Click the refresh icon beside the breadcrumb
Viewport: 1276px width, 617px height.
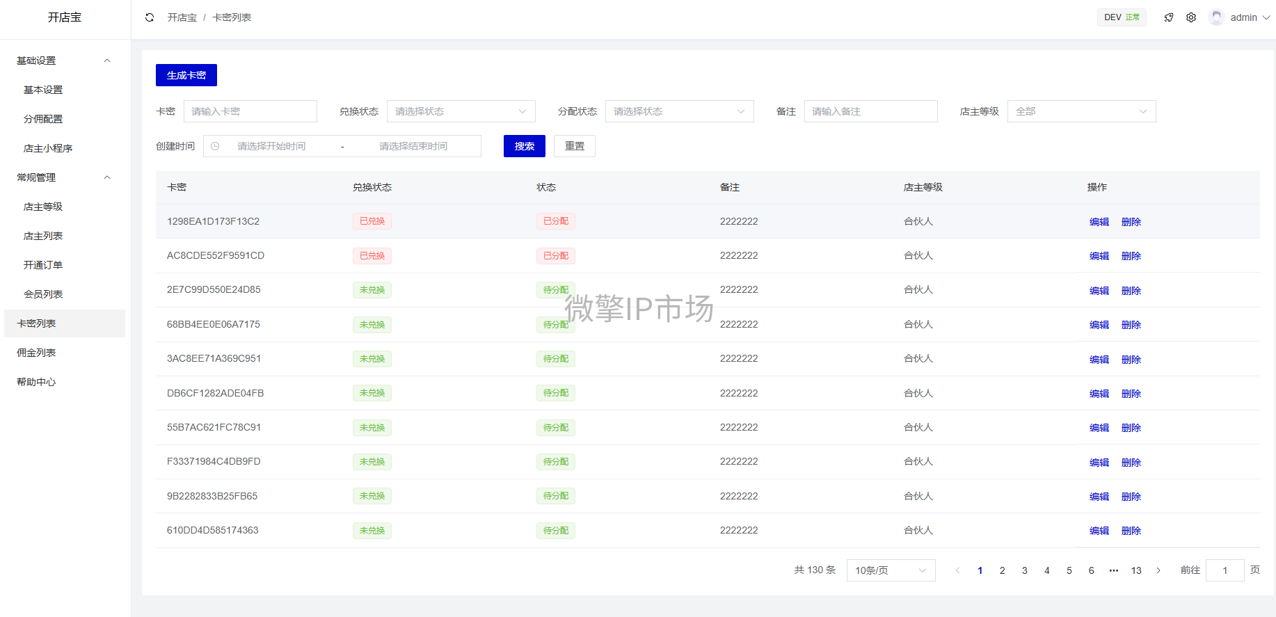(x=150, y=17)
